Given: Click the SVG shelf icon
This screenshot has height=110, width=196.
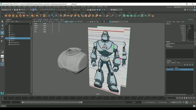Looking at the screenshot, I should pyautogui.click(x=44, y=16).
